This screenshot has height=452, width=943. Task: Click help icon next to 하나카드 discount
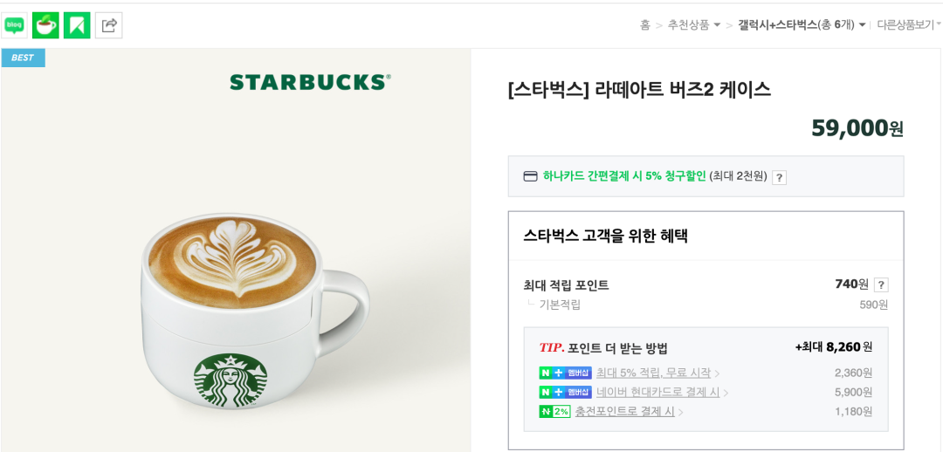pyautogui.click(x=779, y=177)
